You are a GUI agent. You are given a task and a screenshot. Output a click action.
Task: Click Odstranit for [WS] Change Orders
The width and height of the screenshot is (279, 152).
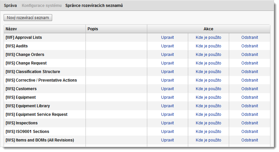[250, 55]
